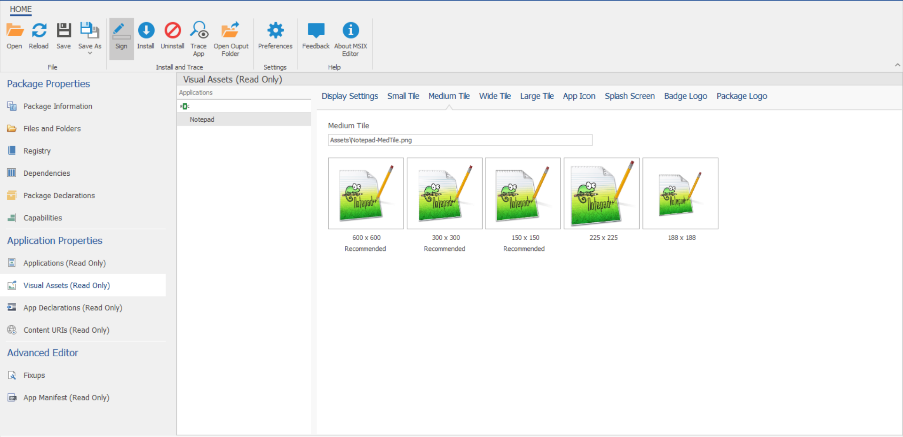Switch to Large Tile tab
The width and height of the screenshot is (903, 437).
537,96
